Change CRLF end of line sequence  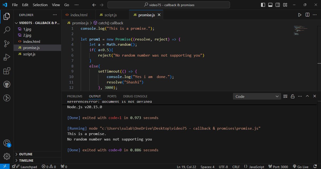click(x=236, y=167)
